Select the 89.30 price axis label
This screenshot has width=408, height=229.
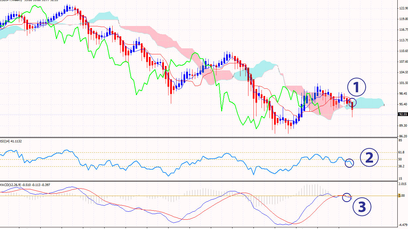[403, 126]
